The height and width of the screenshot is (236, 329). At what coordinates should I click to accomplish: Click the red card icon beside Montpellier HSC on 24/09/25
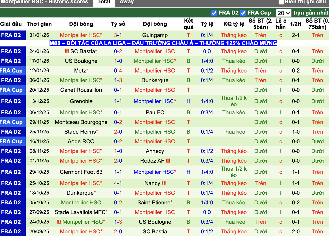(x=59, y=222)
